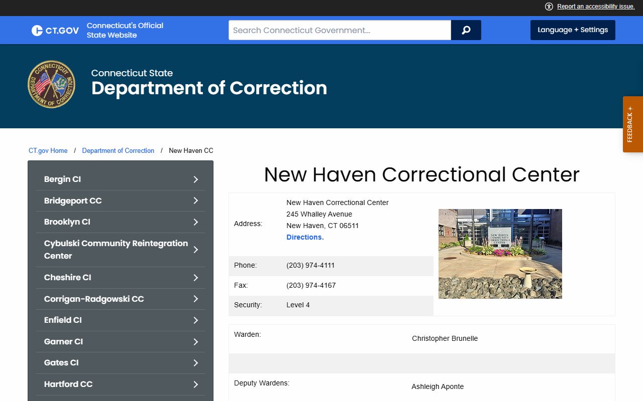This screenshot has height=401, width=643.
Task: Click the accessibility person icon
Action: tap(549, 7)
